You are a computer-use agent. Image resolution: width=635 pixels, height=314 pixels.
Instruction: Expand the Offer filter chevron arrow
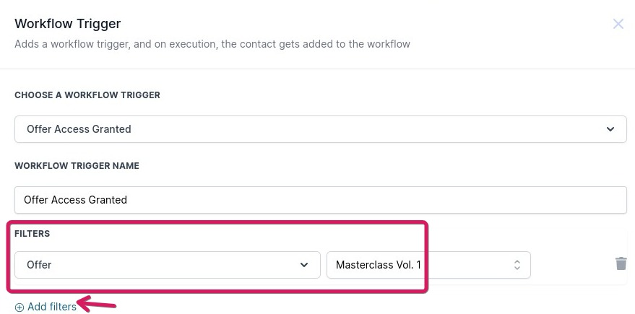[304, 265]
